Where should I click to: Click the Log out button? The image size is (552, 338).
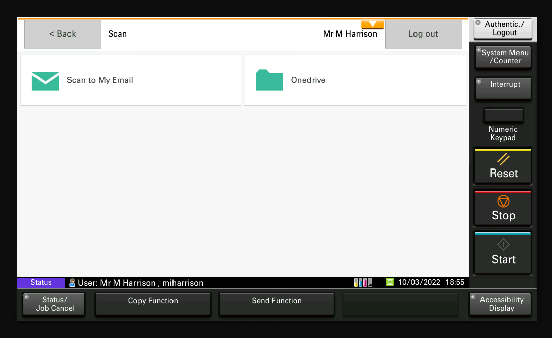pos(423,34)
